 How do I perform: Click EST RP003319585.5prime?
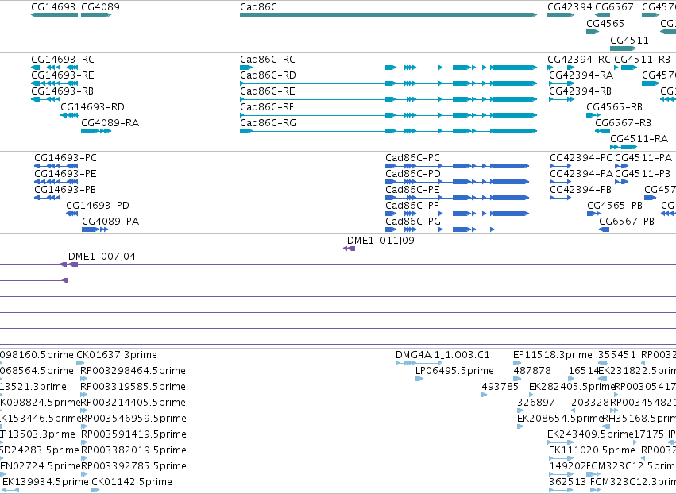pos(84,395)
